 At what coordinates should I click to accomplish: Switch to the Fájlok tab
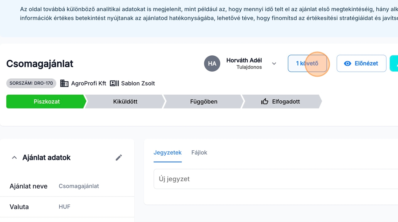click(x=199, y=152)
